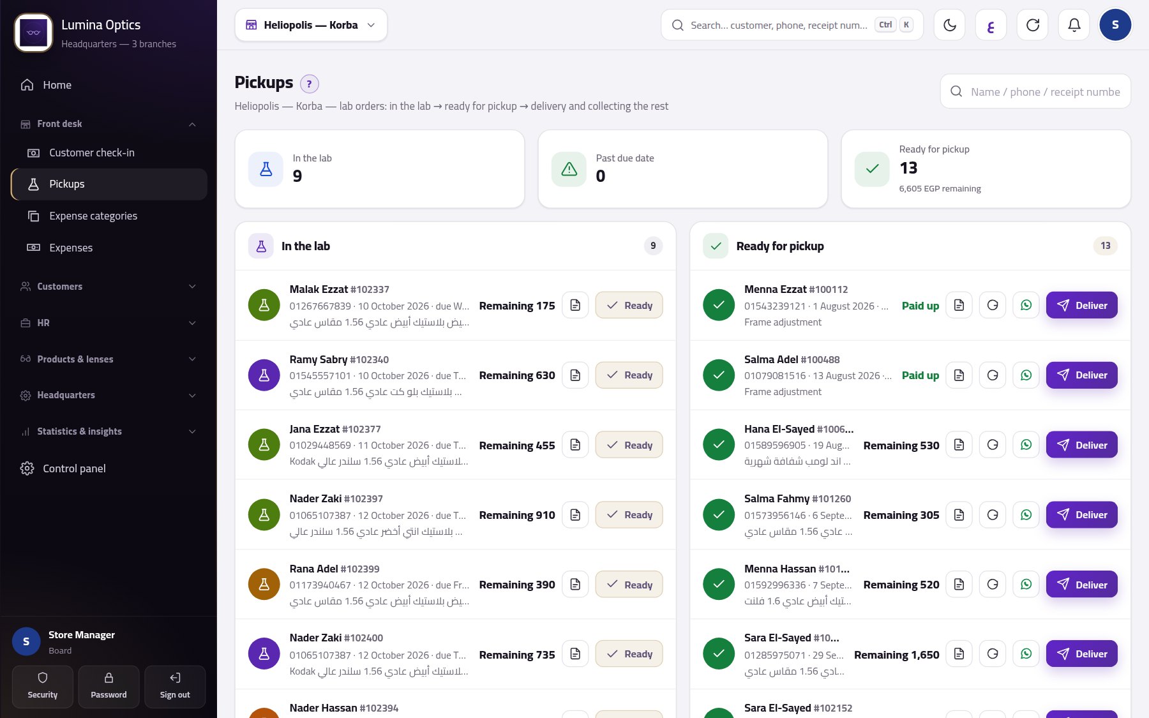Sign out of the account
This screenshot has height=718, width=1149.
(175, 687)
